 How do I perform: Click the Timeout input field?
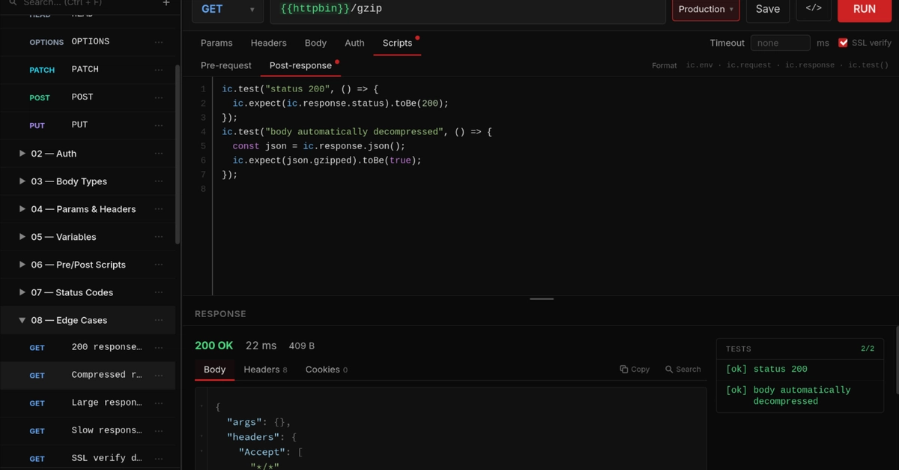[x=781, y=43]
